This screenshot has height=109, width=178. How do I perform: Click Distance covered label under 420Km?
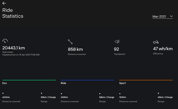tap(11, 102)
